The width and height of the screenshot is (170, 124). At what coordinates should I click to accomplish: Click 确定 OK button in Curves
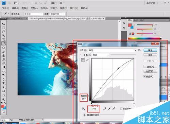click(x=150, y=50)
